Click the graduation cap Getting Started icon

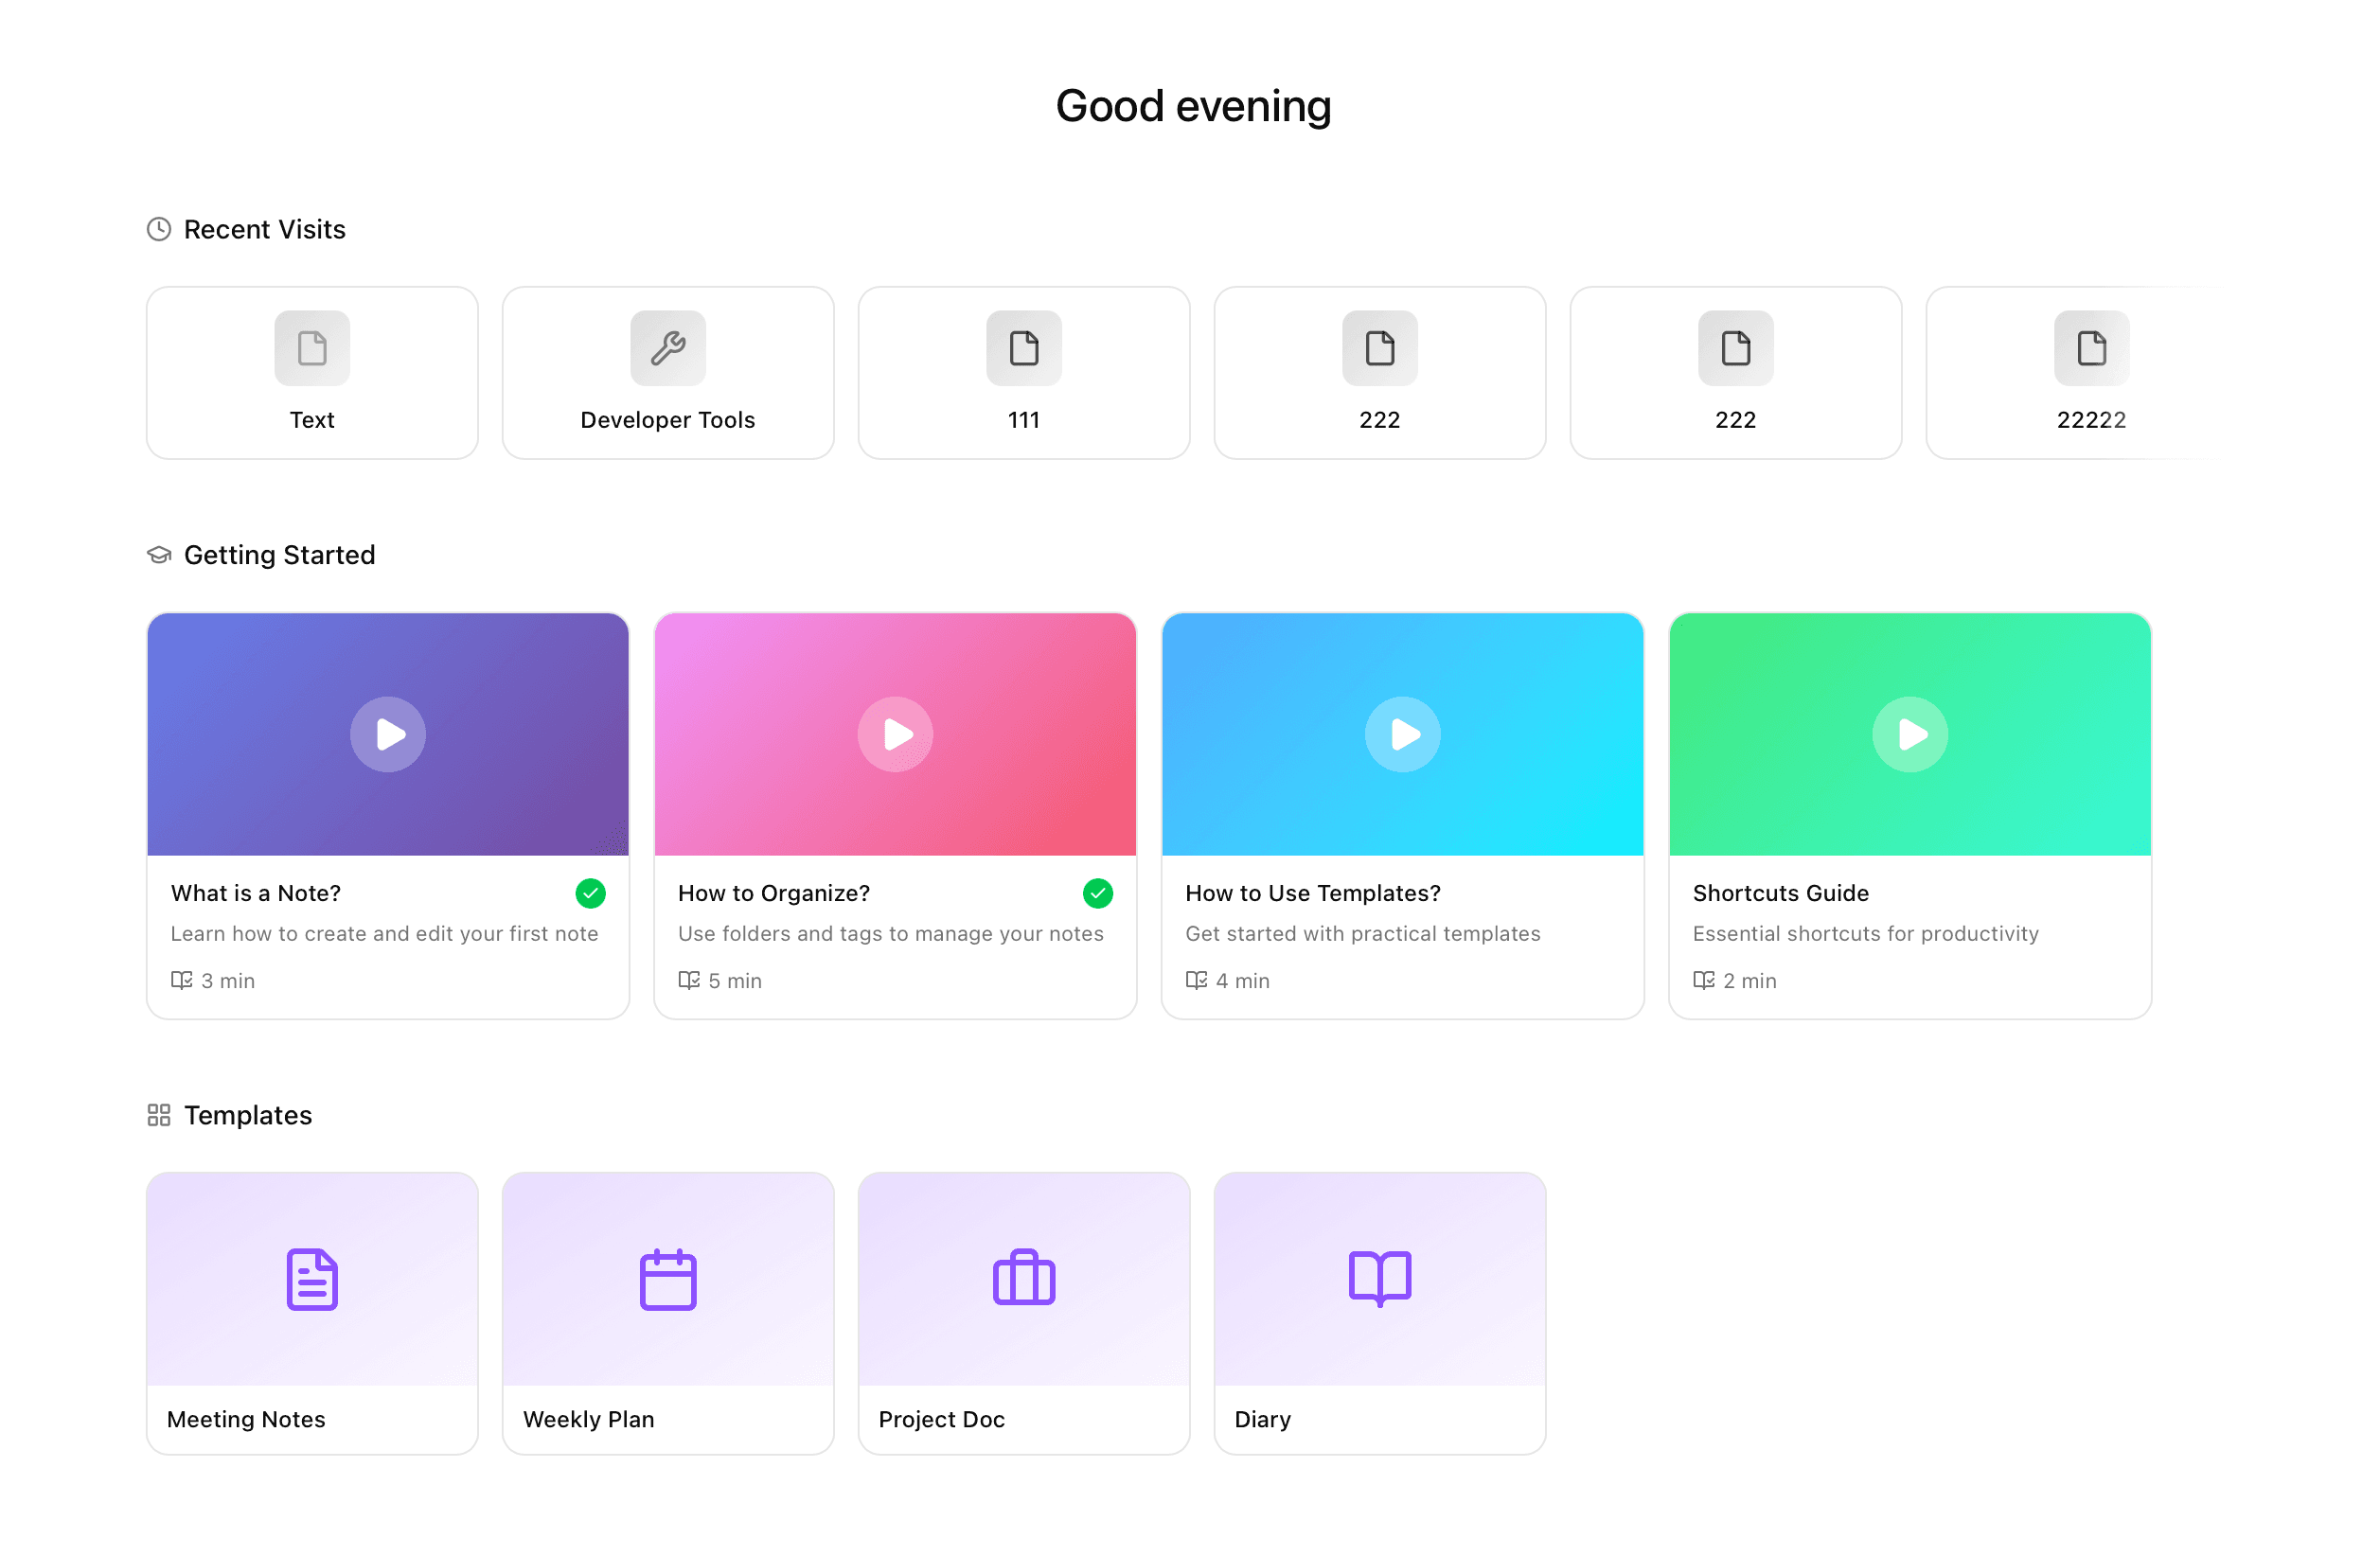tap(158, 555)
